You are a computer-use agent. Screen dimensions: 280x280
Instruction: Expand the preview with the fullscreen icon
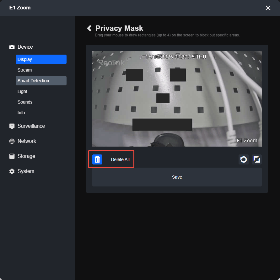(x=256, y=159)
